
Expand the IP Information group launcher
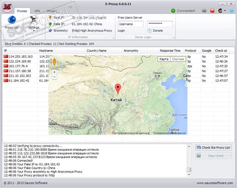pyautogui.click(x=113, y=38)
